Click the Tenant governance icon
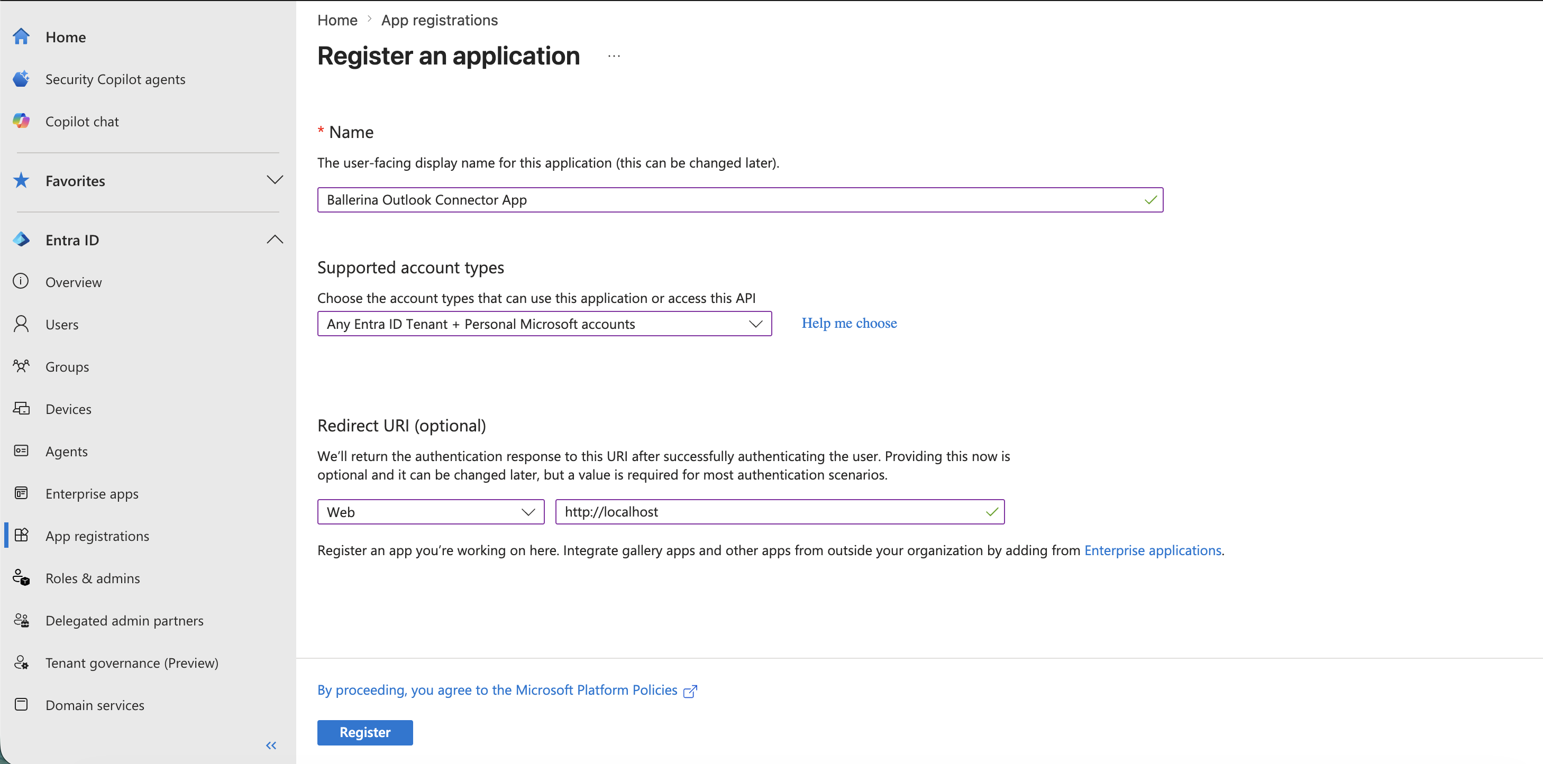Viewport: 1543px width, 764px height. [22, 662]
